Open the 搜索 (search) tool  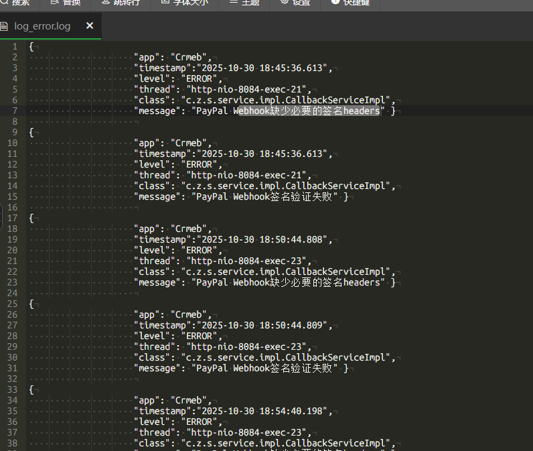point(16,3)
